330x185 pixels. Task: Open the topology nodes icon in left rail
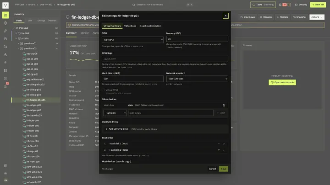pos(5,54)
